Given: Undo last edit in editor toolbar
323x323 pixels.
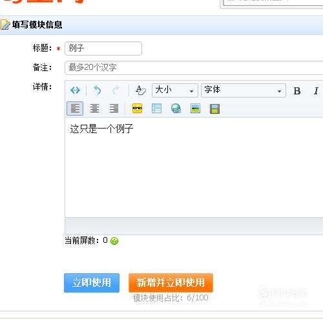Looking at the screenshot, I should pyautogui.click(x=98, y=90).
